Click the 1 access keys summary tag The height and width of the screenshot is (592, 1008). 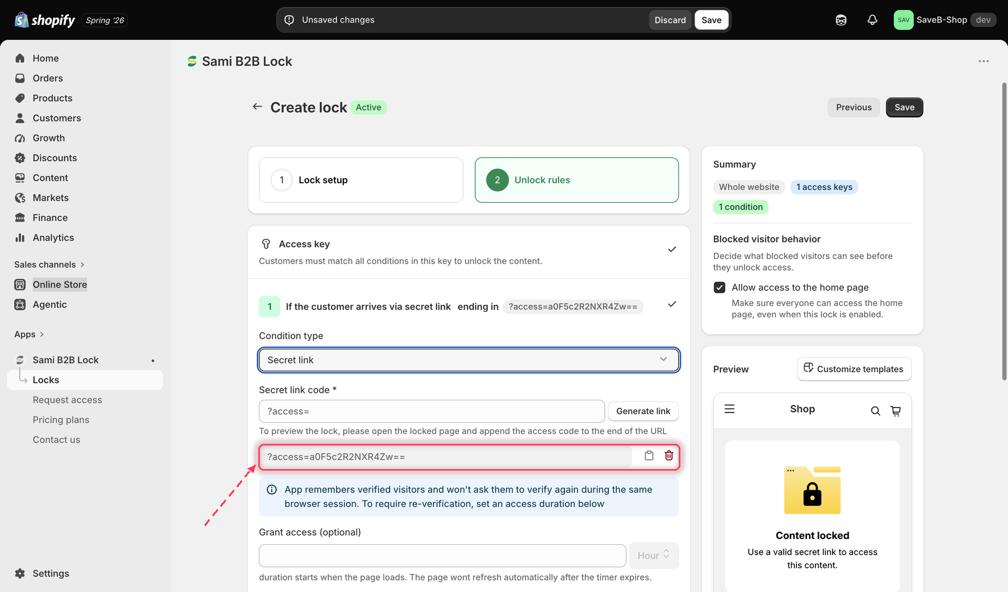click(x=824, y=187)
